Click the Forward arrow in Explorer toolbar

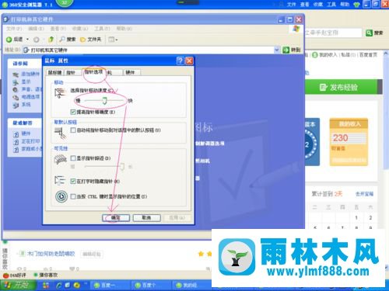(x=37, y=40)
